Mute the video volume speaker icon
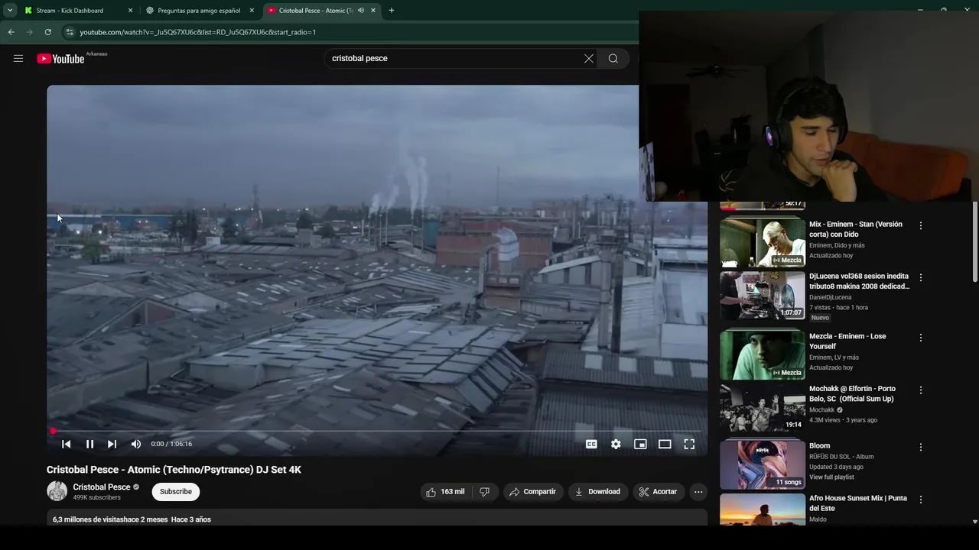Viewport: 979px width, 550px height. click(136, 444)
